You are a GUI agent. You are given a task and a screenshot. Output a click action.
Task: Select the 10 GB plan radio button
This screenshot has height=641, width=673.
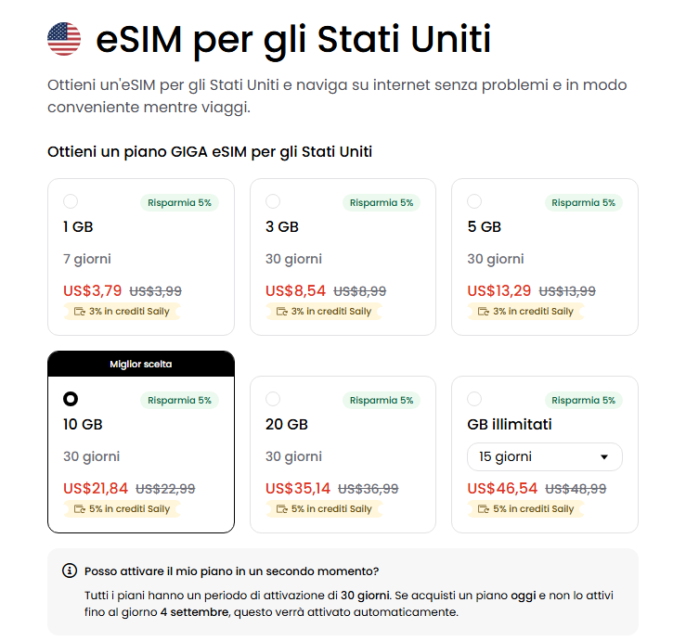[x=71, y=399]
